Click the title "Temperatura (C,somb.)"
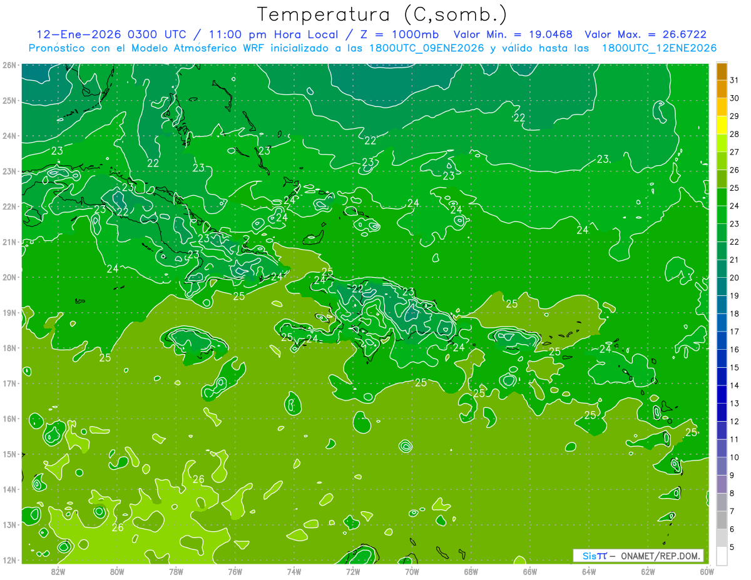 click(382, 15)
